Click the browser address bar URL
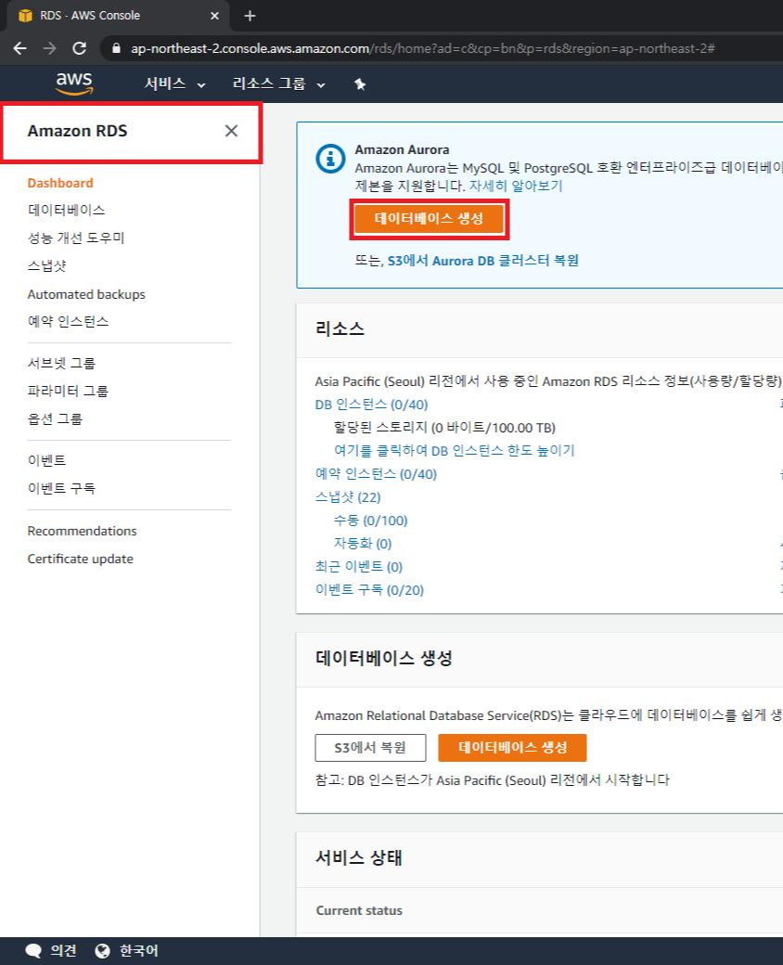This screenshot has height=965, width=783. 422,48
